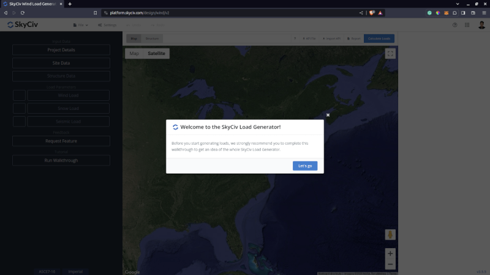The height and width of the screenshot is (275, 490).
Task: Enable the Wind Load checkbox
Action: pyautogui.click(x=20, y=95)
